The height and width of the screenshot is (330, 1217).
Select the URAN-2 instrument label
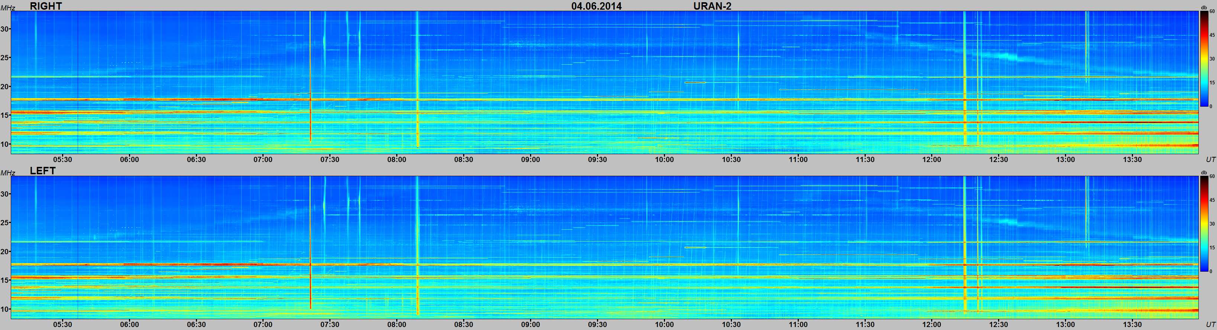click(x=712, y=6)
